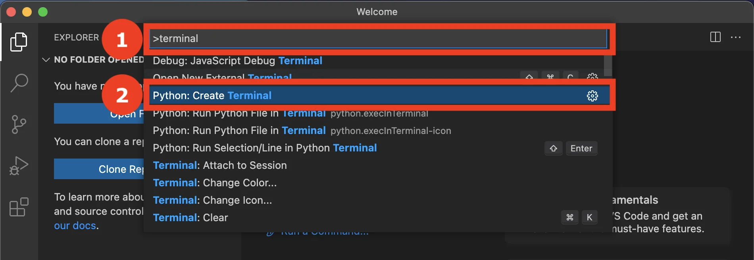The width and height of the screenshot is (754, 260).
Task: Click the command list scrollbar thumb
Action: tap(608, 65)
